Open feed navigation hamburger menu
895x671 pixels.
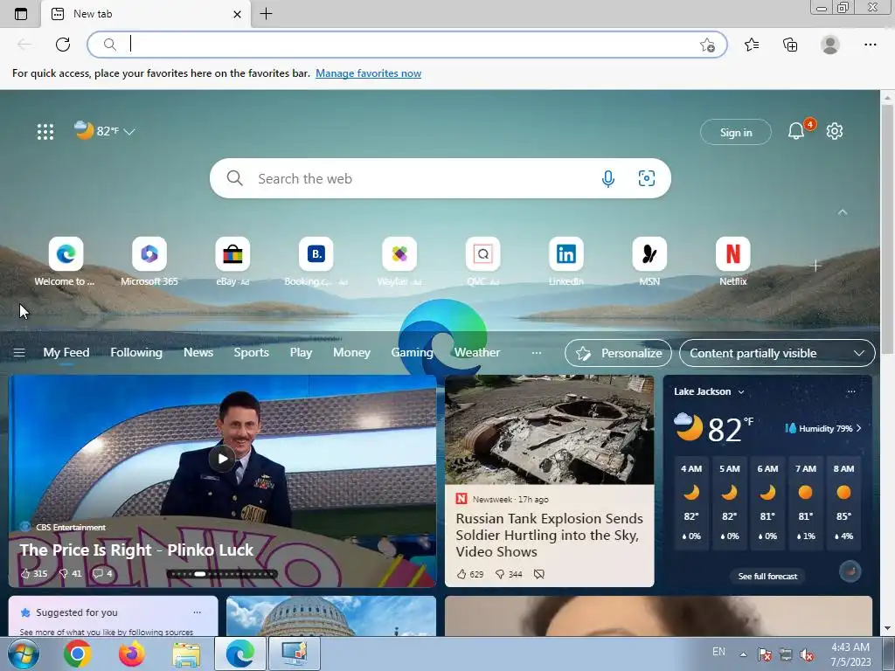[x=19, y=353]
